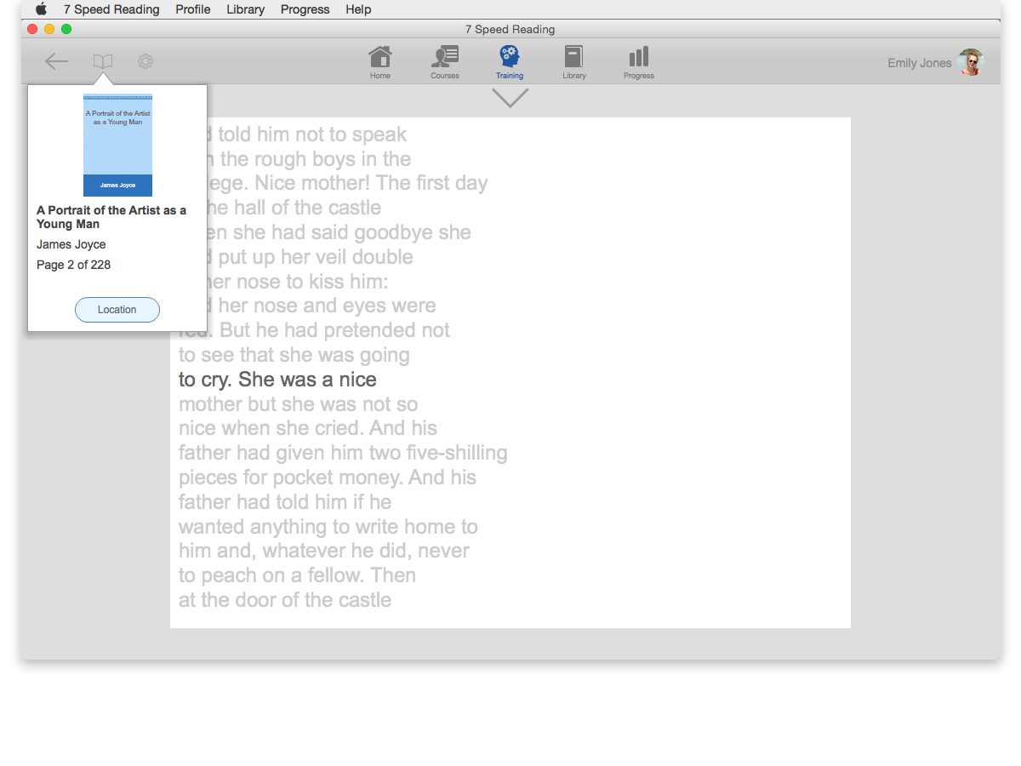Viewport: 1021px width, 766px height.
Task: Toggle the open book info icon
Action: point(103,61)
